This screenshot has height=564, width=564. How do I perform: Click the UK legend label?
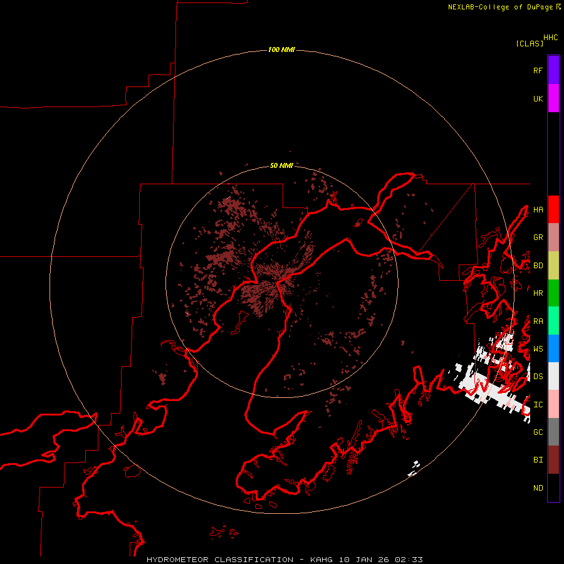[538, 98]
